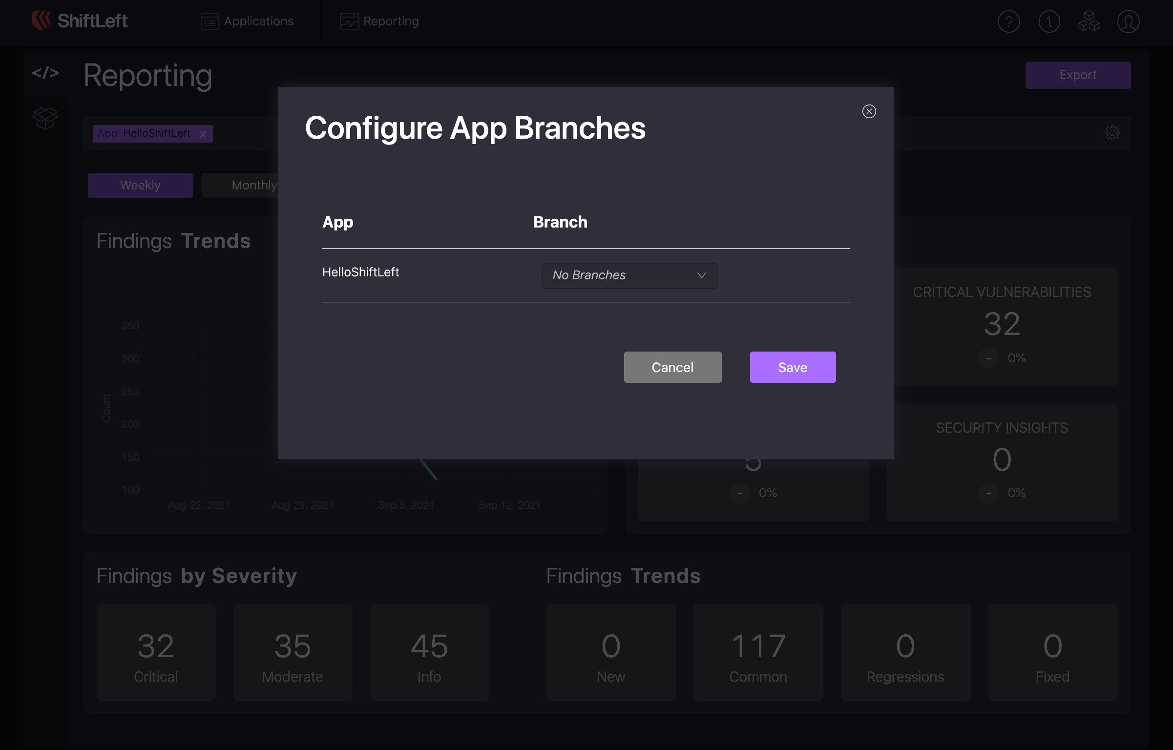The height and width of the screenshot is (750, 1173).
Task: Click the ShiftLeft logo
Action: [x=80, y=21]
